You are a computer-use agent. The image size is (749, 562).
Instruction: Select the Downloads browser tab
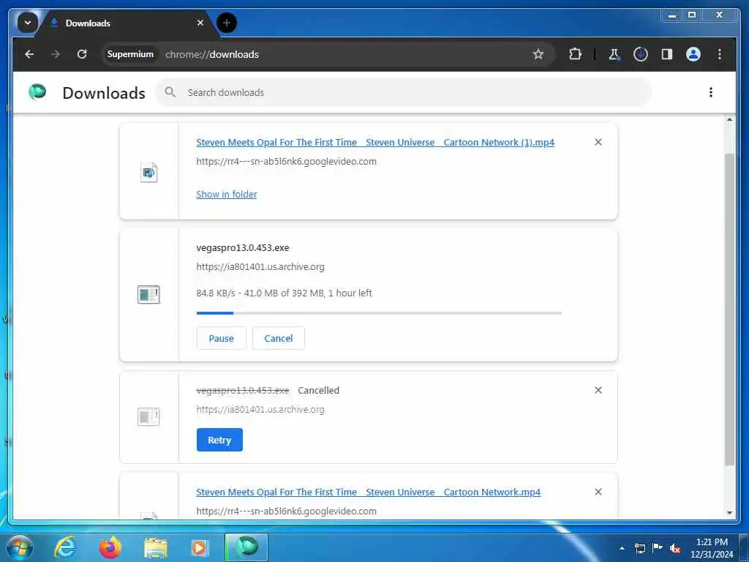(x=127, y=23)
